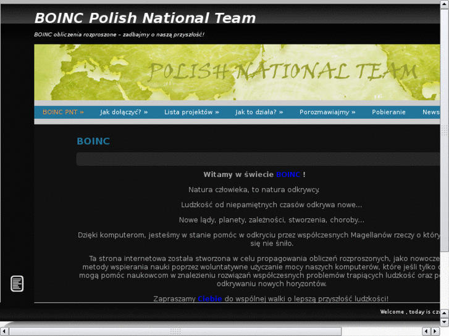449x336 pixels.
Task: Click the vertical scrollbar thumb
Action: coord(445,131)
